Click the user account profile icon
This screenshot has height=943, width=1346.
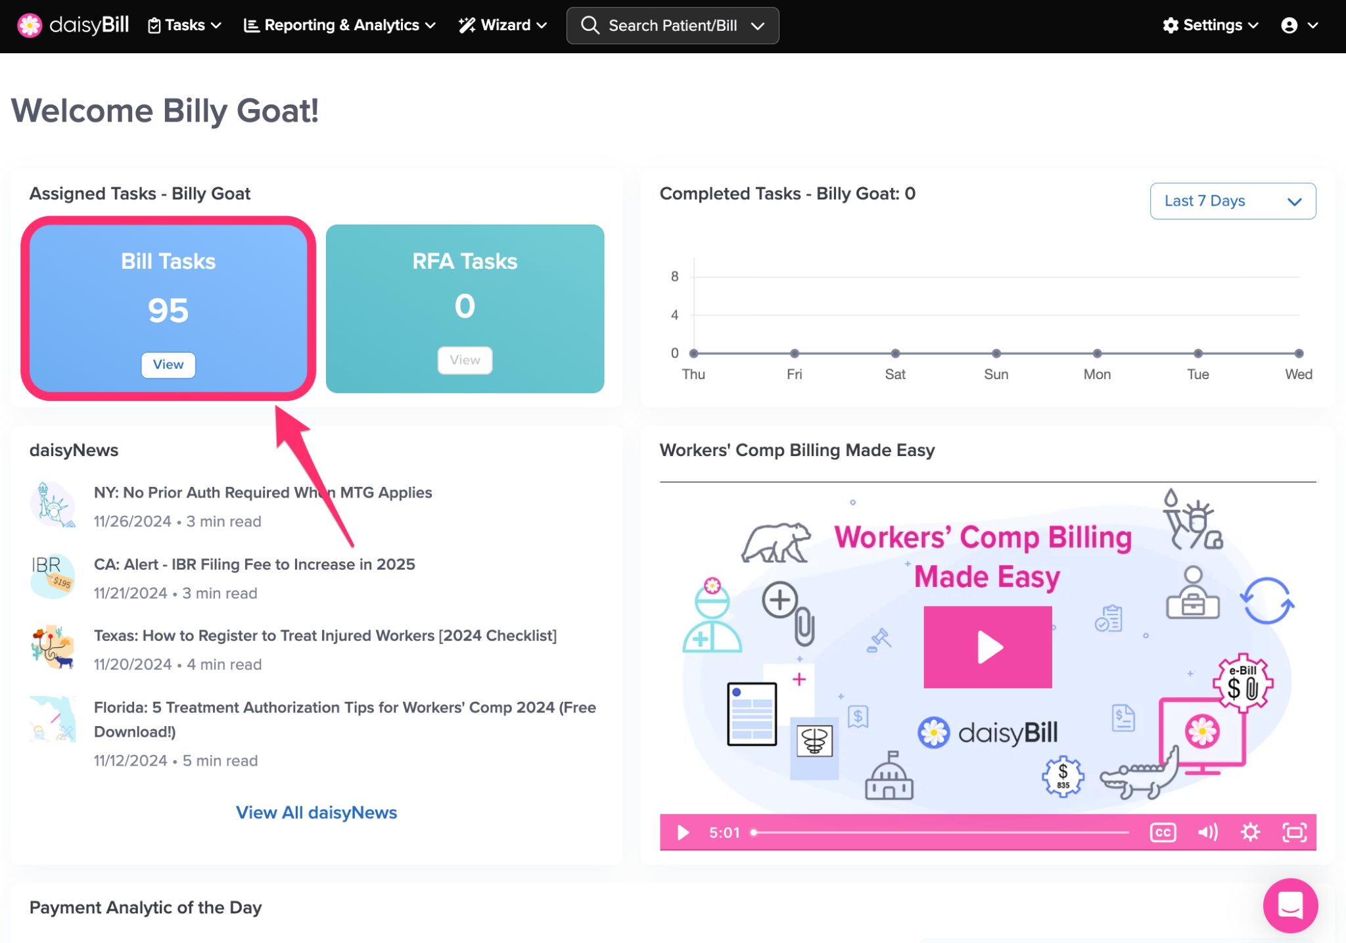pyautogui.click(x=1289, y=25)
